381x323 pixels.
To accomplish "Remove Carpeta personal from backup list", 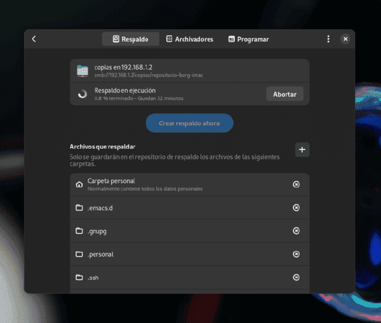I will coord(296,184).
